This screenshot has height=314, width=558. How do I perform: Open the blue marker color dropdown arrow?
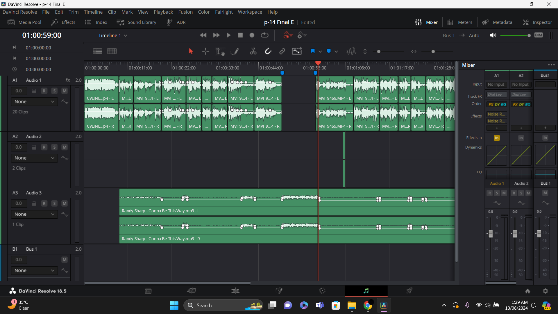click(x=336, y=51)
